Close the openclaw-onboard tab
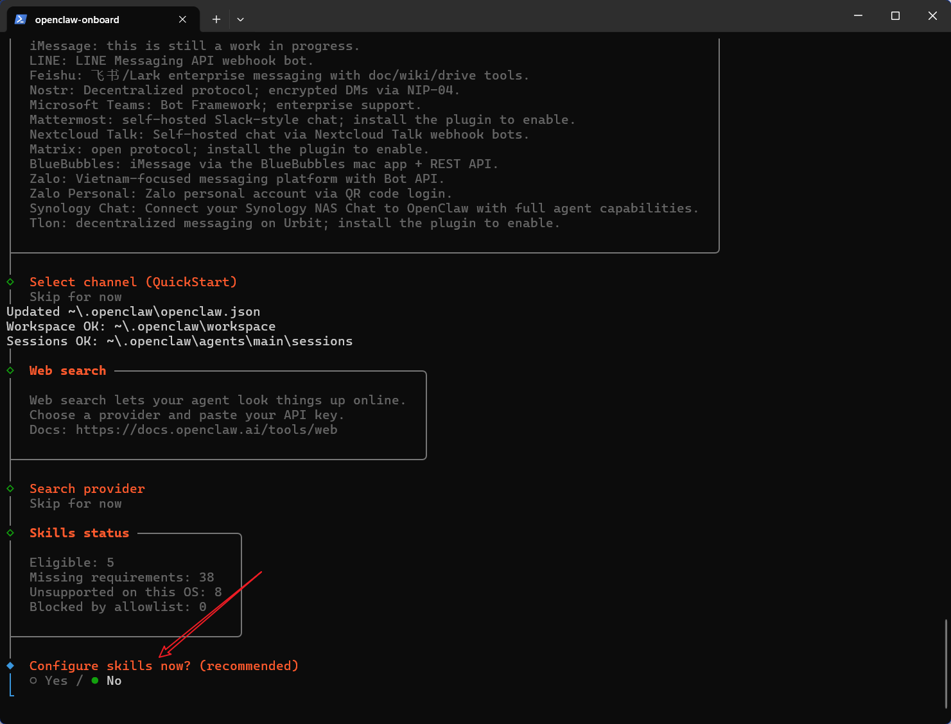The image size is (951, 724). [182, 19]
